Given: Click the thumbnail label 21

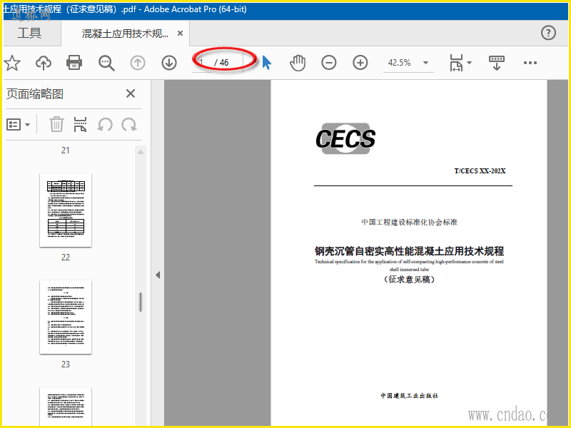Looking at the screenshot, I should click(66, 151).
